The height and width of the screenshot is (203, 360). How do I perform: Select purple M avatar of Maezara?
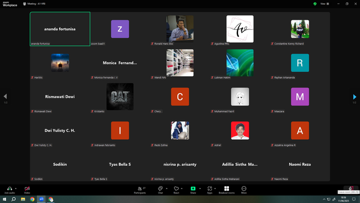click(x=300, y=96)
